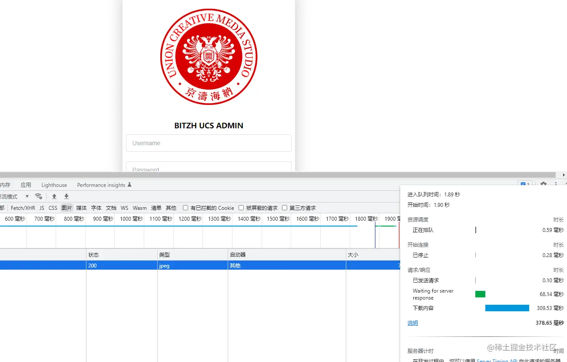This screenshot has width=567, height=362.
Task: Click the 1500 毫秒 timeline marker
Action: coord(278,219)
